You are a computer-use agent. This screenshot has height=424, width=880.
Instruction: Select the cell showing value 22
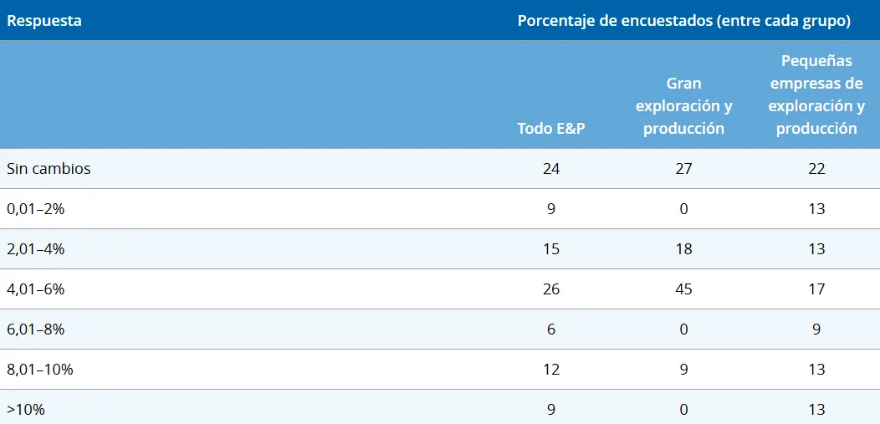(816, 168)
